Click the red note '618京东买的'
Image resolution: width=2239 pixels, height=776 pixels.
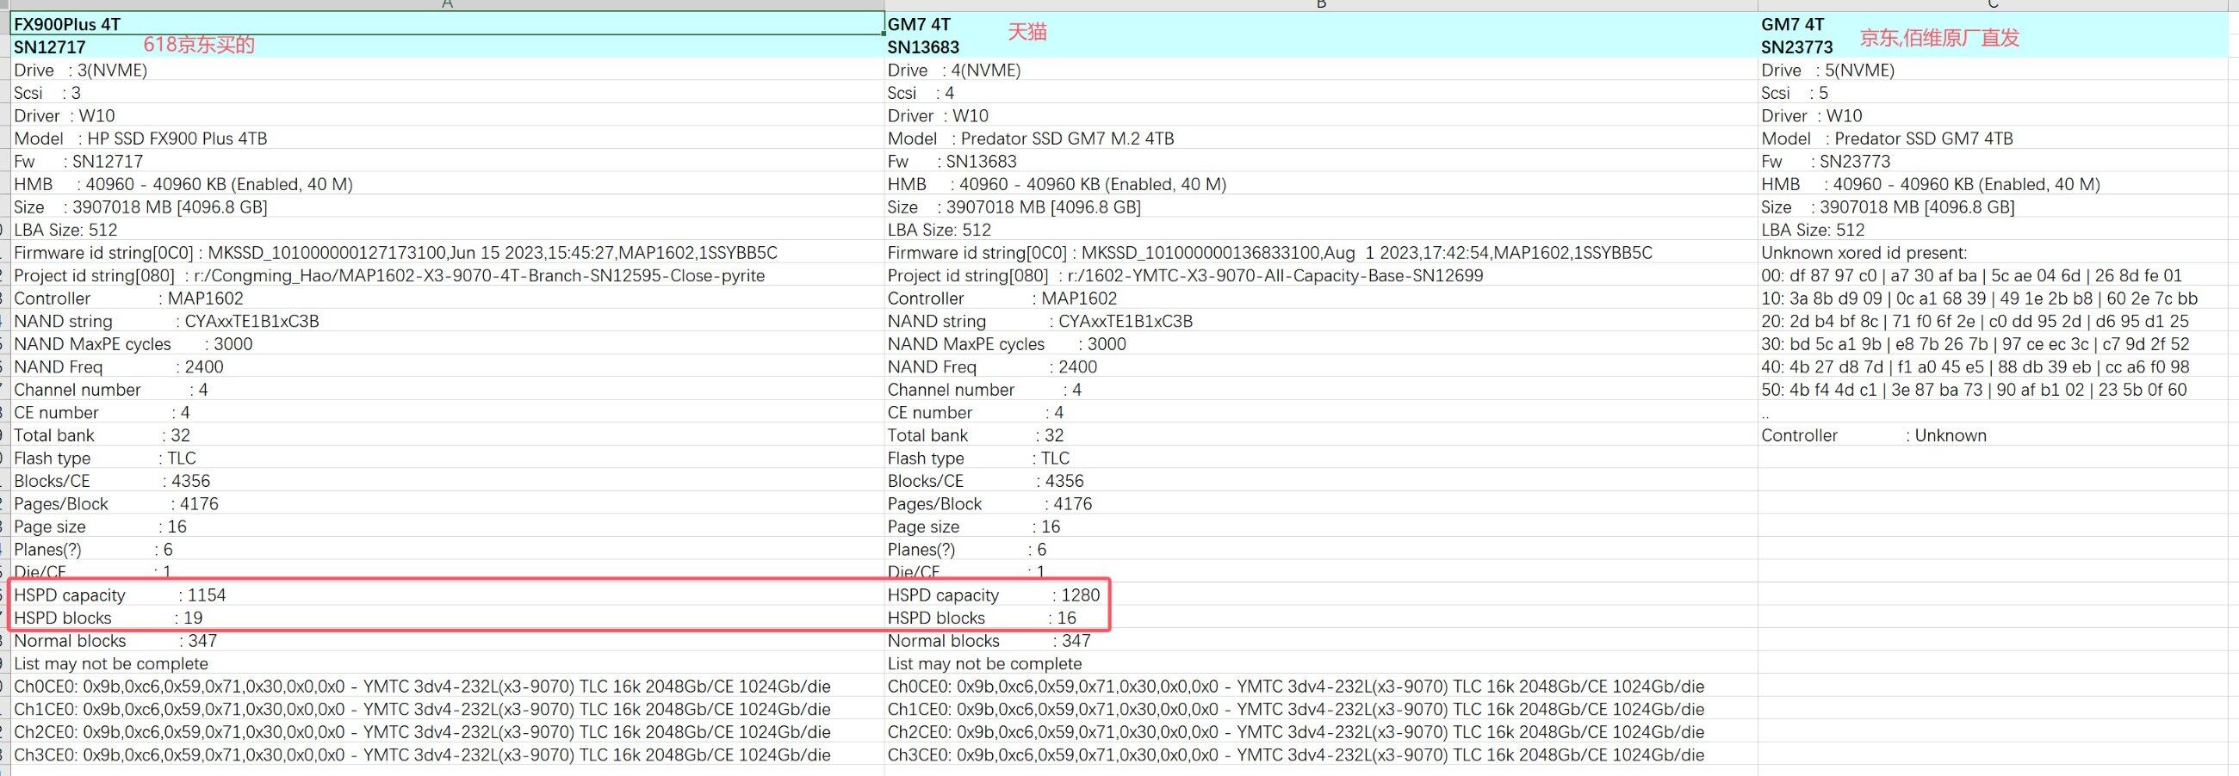click(x=199, y=44)
